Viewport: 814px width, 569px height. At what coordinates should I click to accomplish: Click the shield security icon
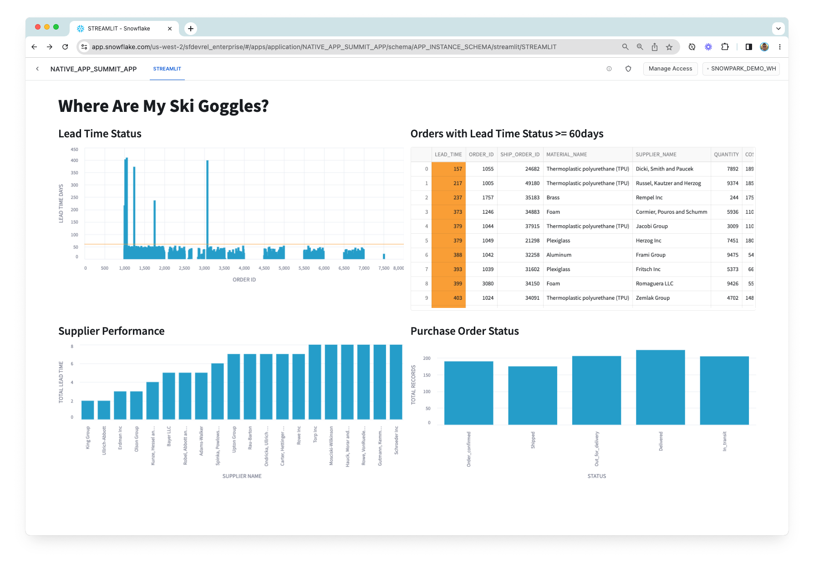click(x=628, y=69)
